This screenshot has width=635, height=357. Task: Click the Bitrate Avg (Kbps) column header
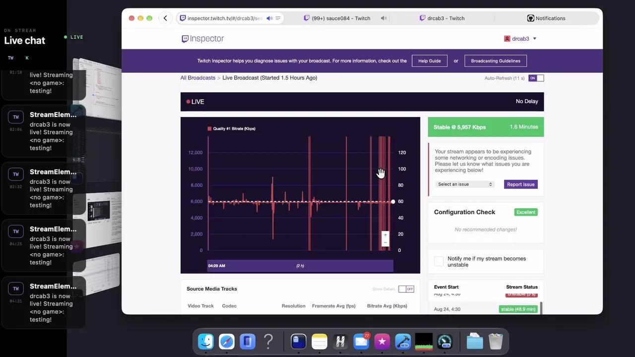coord(387,306)
